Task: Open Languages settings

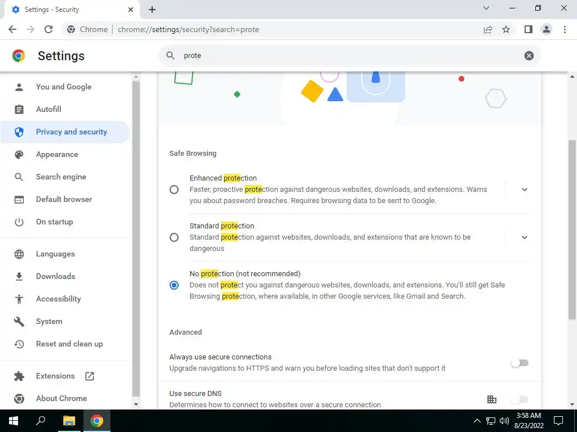Action: coord(65,254)
